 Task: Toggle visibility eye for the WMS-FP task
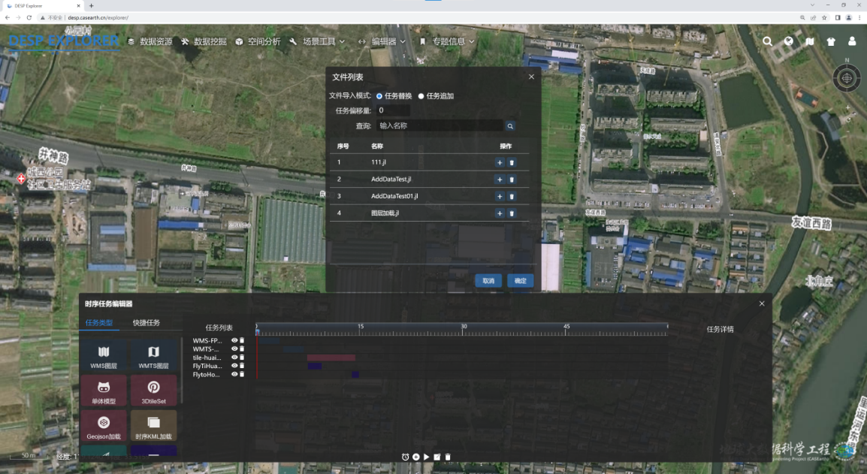[x=234, y=340]
